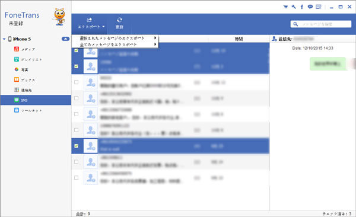Image resolution: width=356 pixels, height=217 pixels.
Task: Select 連絡先 in the sidebar
Action: [36, 90]
